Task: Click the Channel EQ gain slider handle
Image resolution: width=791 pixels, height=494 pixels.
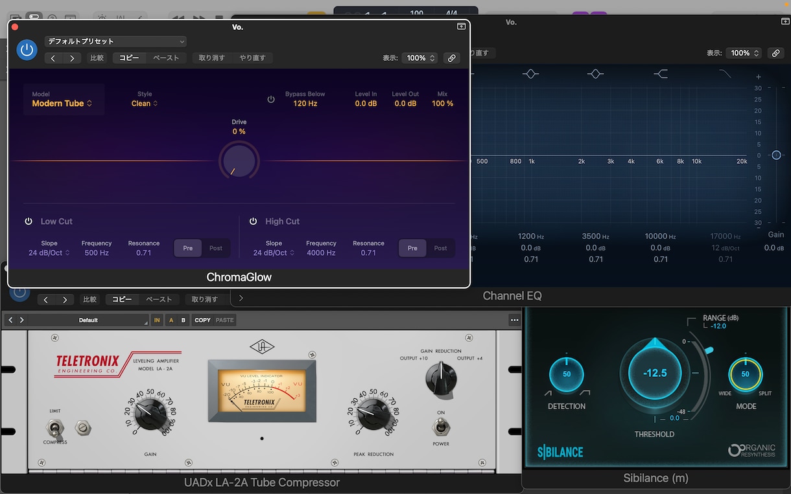Action: coord(776,155)
